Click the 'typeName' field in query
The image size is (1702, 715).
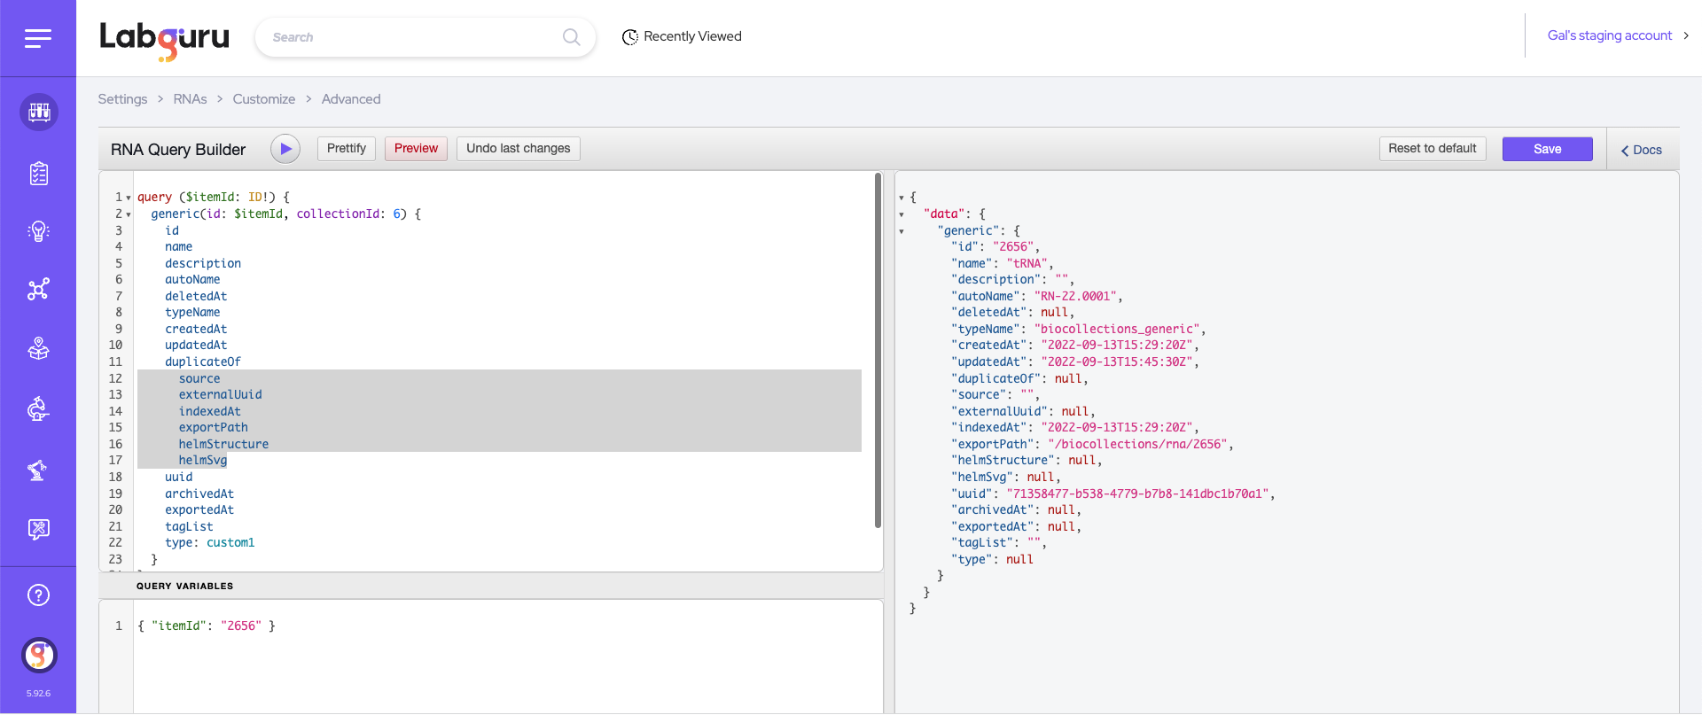192,313
